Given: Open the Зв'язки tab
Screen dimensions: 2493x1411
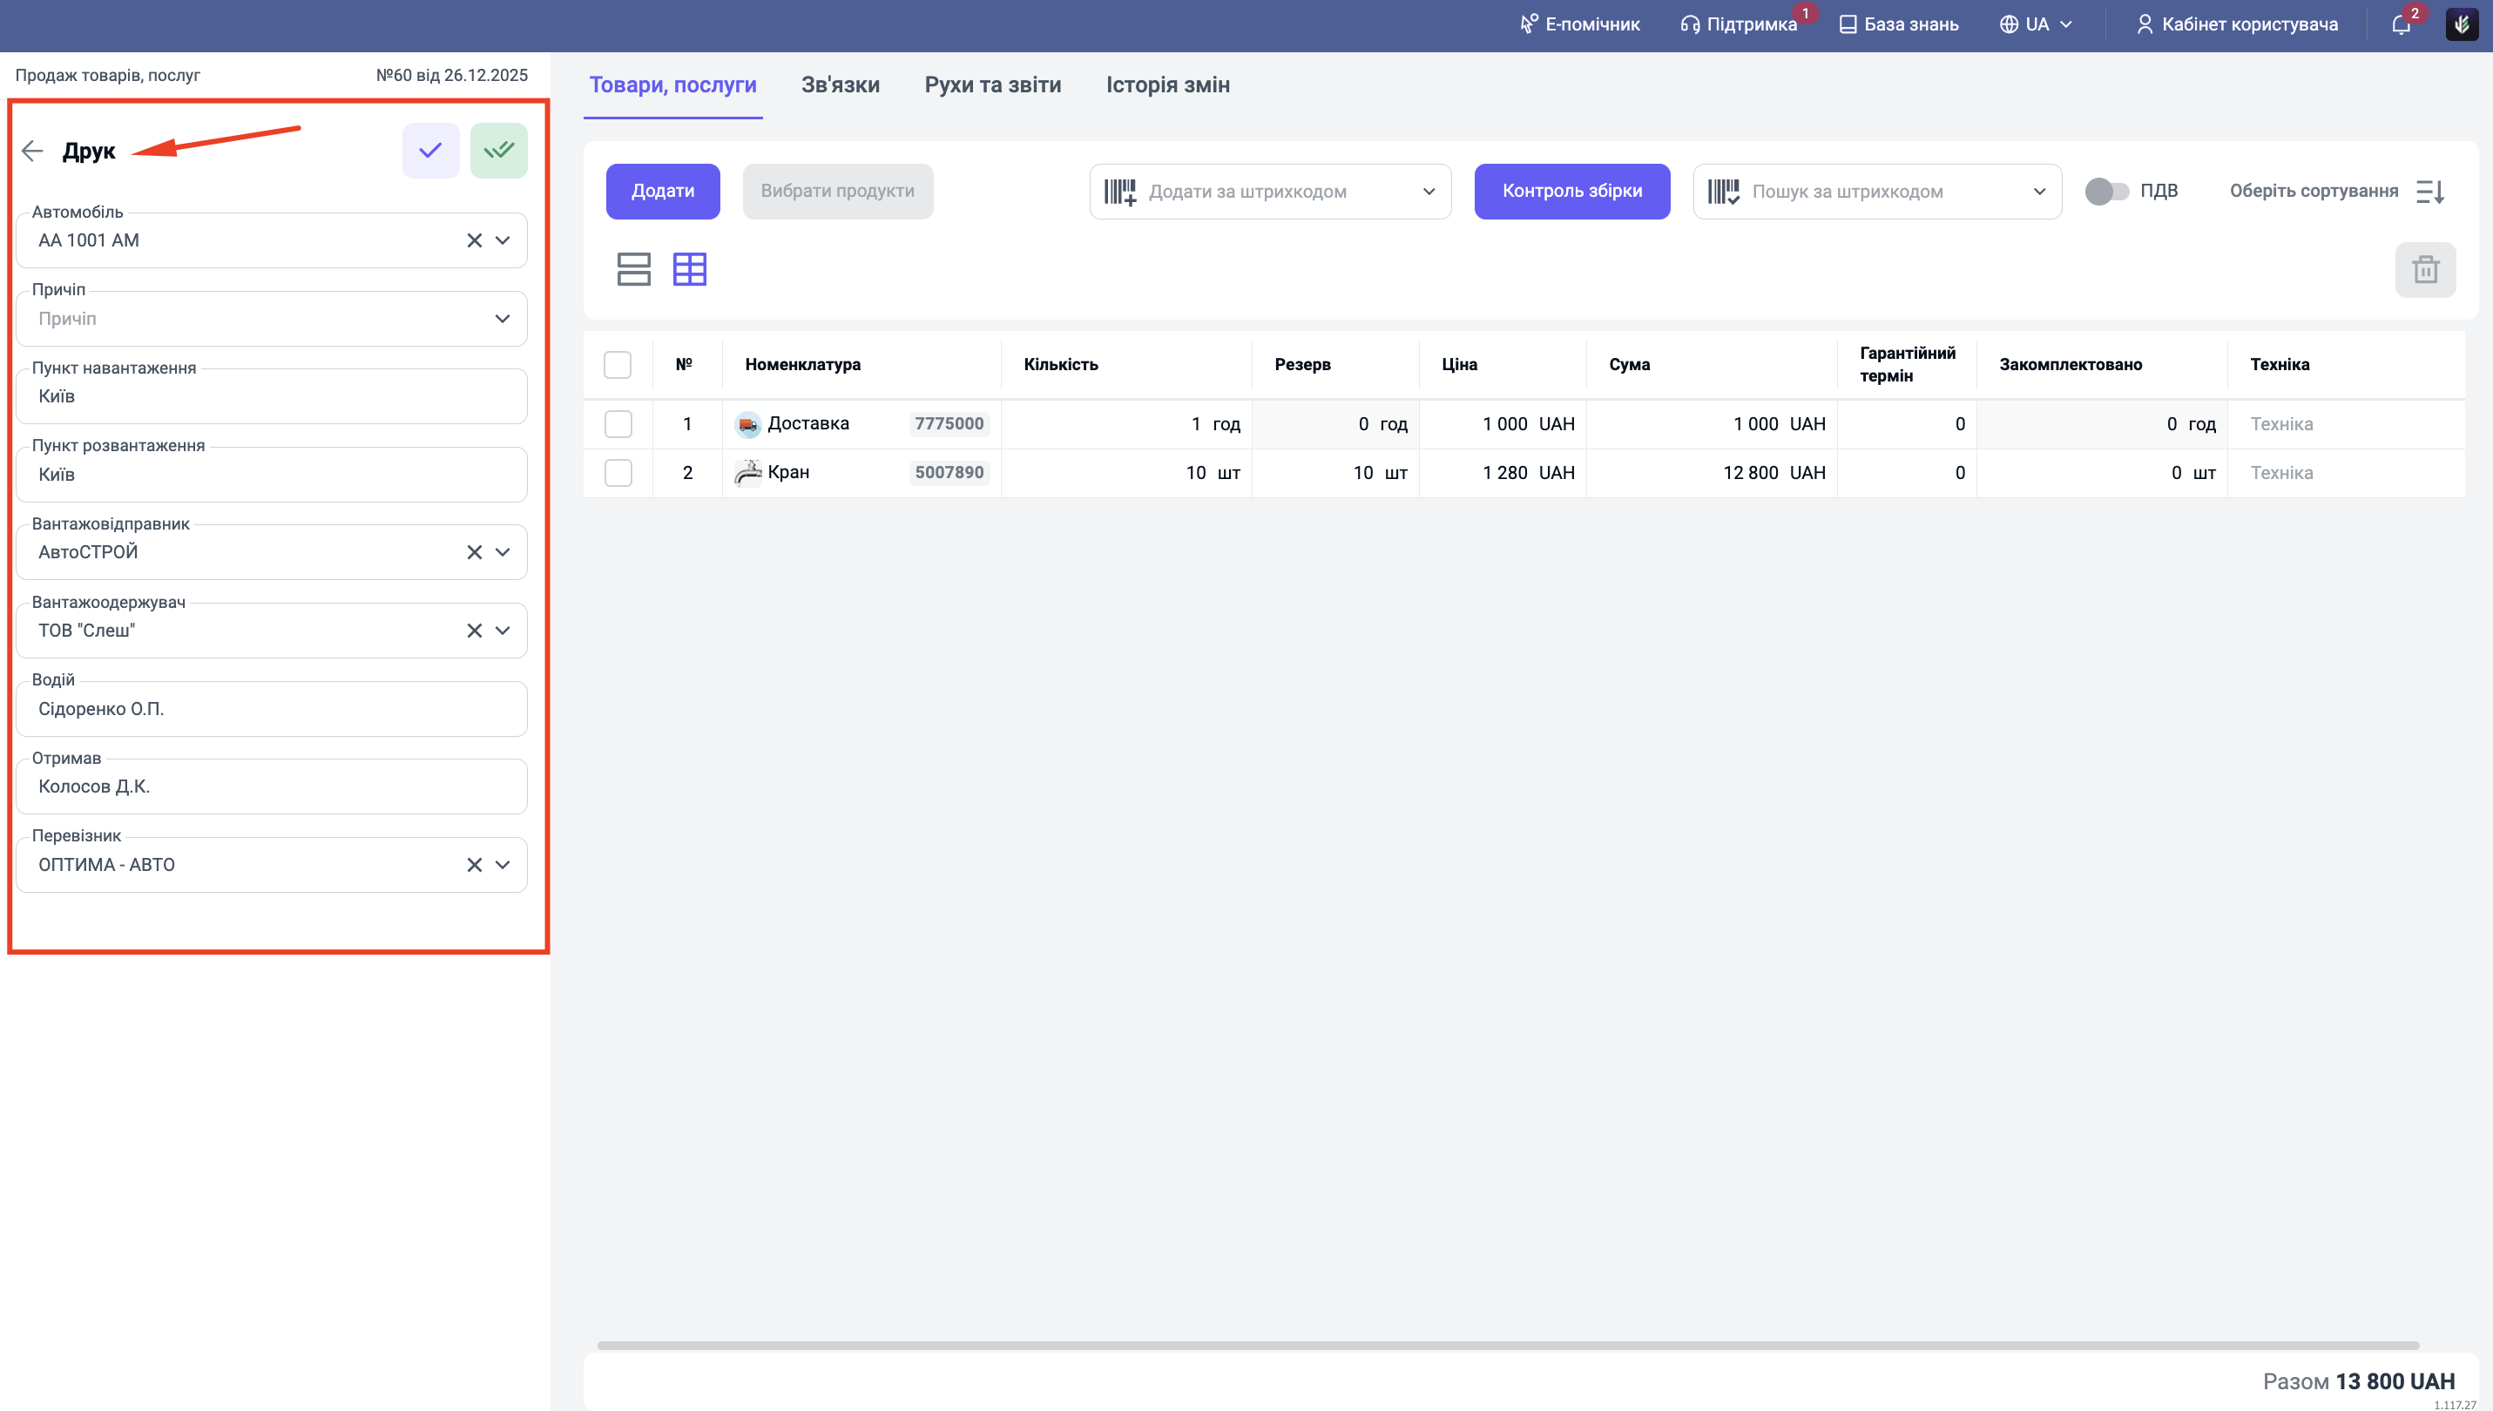Looking at the screenshot, I should 839,85.
